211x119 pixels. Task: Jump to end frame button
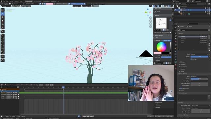click(x=93, y=116)
